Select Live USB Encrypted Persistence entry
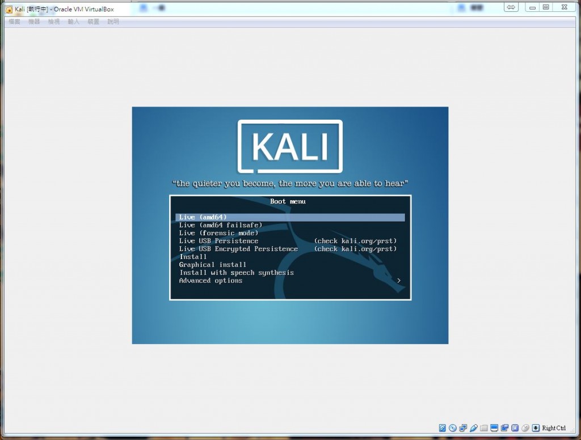 290,249
